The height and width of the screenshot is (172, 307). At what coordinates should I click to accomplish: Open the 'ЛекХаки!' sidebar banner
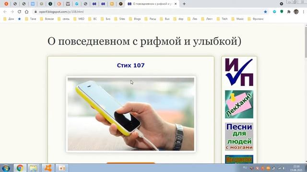239,104
